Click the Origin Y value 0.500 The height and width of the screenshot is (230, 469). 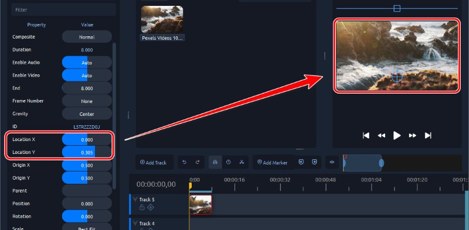tap(87, 178)
